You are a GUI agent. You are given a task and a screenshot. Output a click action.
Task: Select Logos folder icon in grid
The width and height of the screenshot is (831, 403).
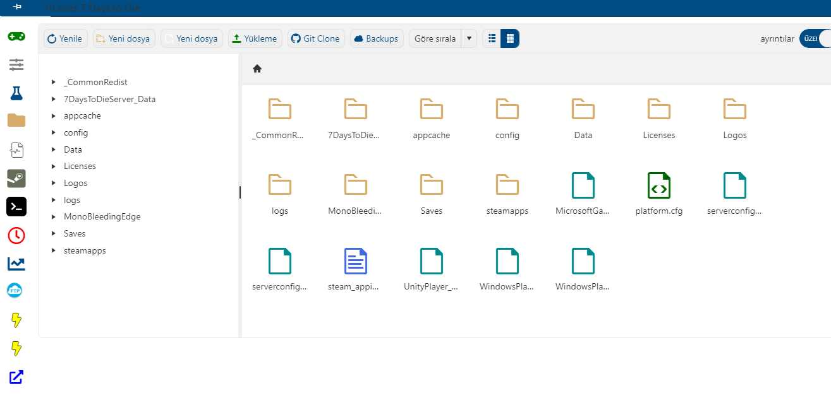(735, 109)
